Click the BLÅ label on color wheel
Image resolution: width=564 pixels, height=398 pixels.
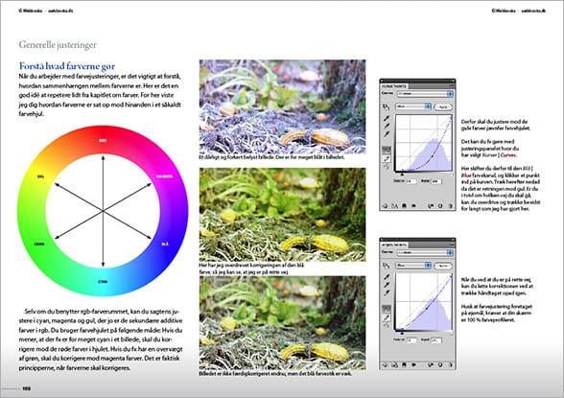[165, 245]
